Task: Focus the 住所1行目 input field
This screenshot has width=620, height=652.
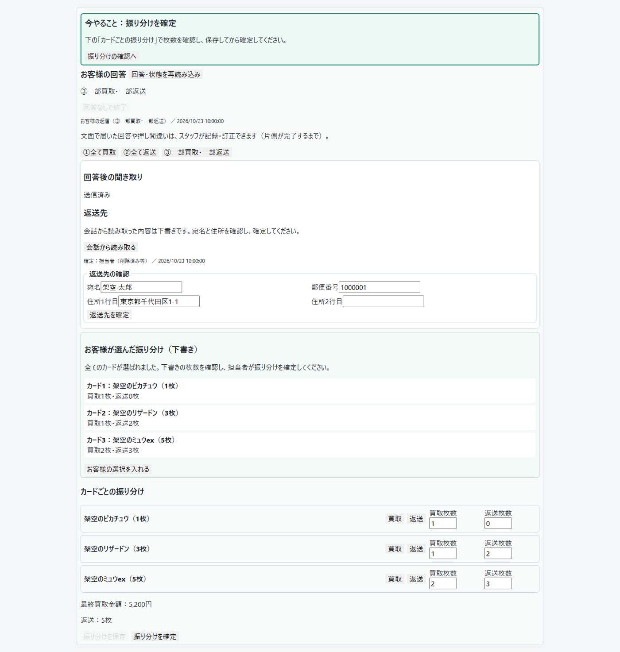Action: coord(159,301)
